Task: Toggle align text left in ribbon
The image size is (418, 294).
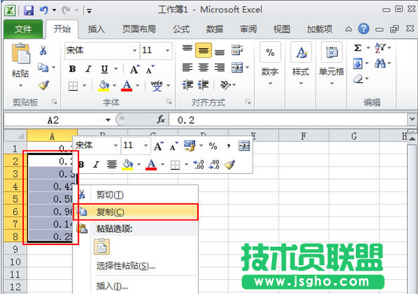Action: click(187, 67)
